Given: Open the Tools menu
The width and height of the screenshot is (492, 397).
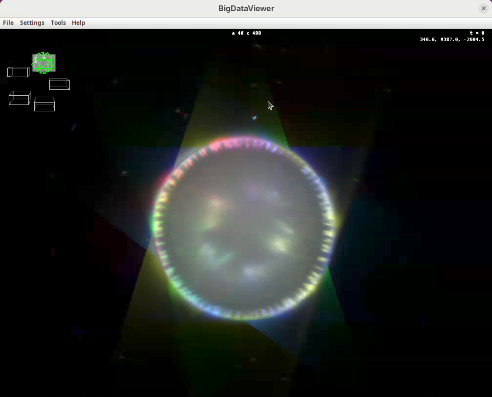Looking at the screenshot, I should pyautogui.click(x=58, y=23).
